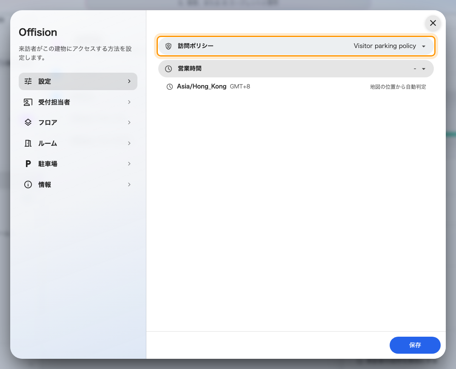
Task: Open the 駐車場 section label
Action: (x=48, y=164)
